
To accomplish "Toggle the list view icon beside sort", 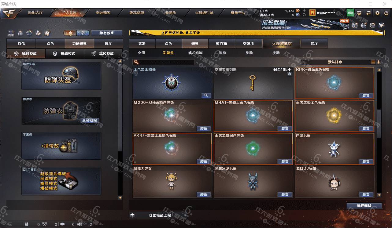I will (373, 62).
